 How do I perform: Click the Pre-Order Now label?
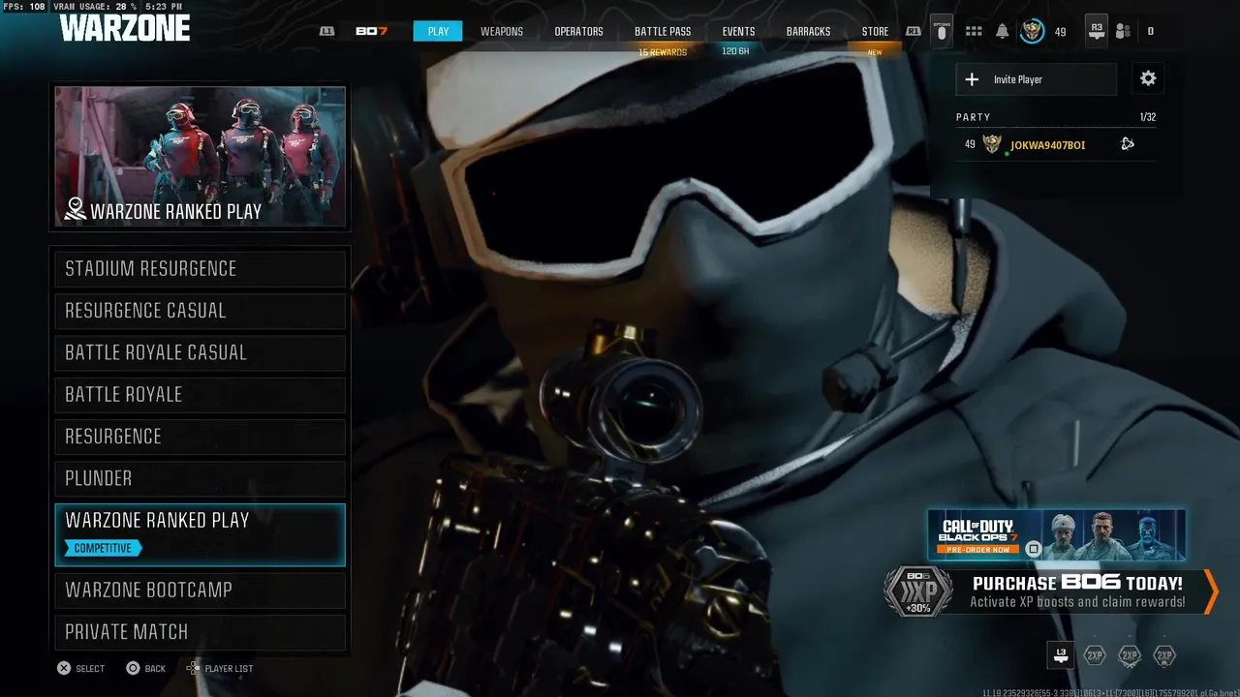(x=977, y=549)
